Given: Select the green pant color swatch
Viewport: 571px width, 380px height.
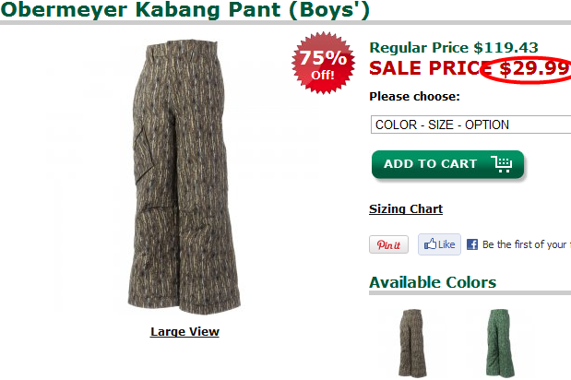Looking at the screenshot, I should [500, 343].
